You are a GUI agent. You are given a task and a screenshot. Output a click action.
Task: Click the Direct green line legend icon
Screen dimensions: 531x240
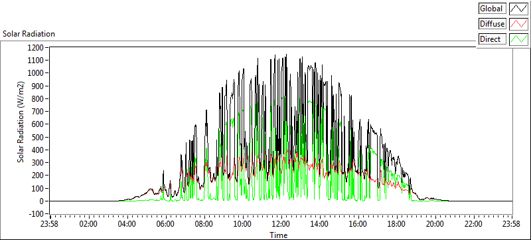(x=518, y=39)
